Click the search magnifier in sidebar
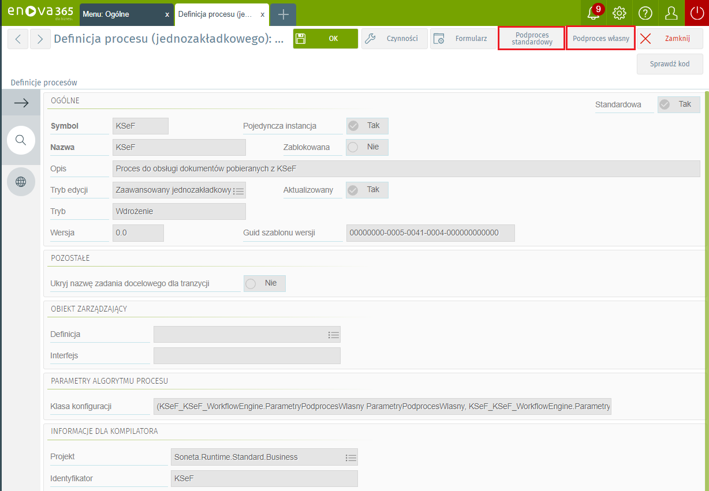 coord(21,140)
